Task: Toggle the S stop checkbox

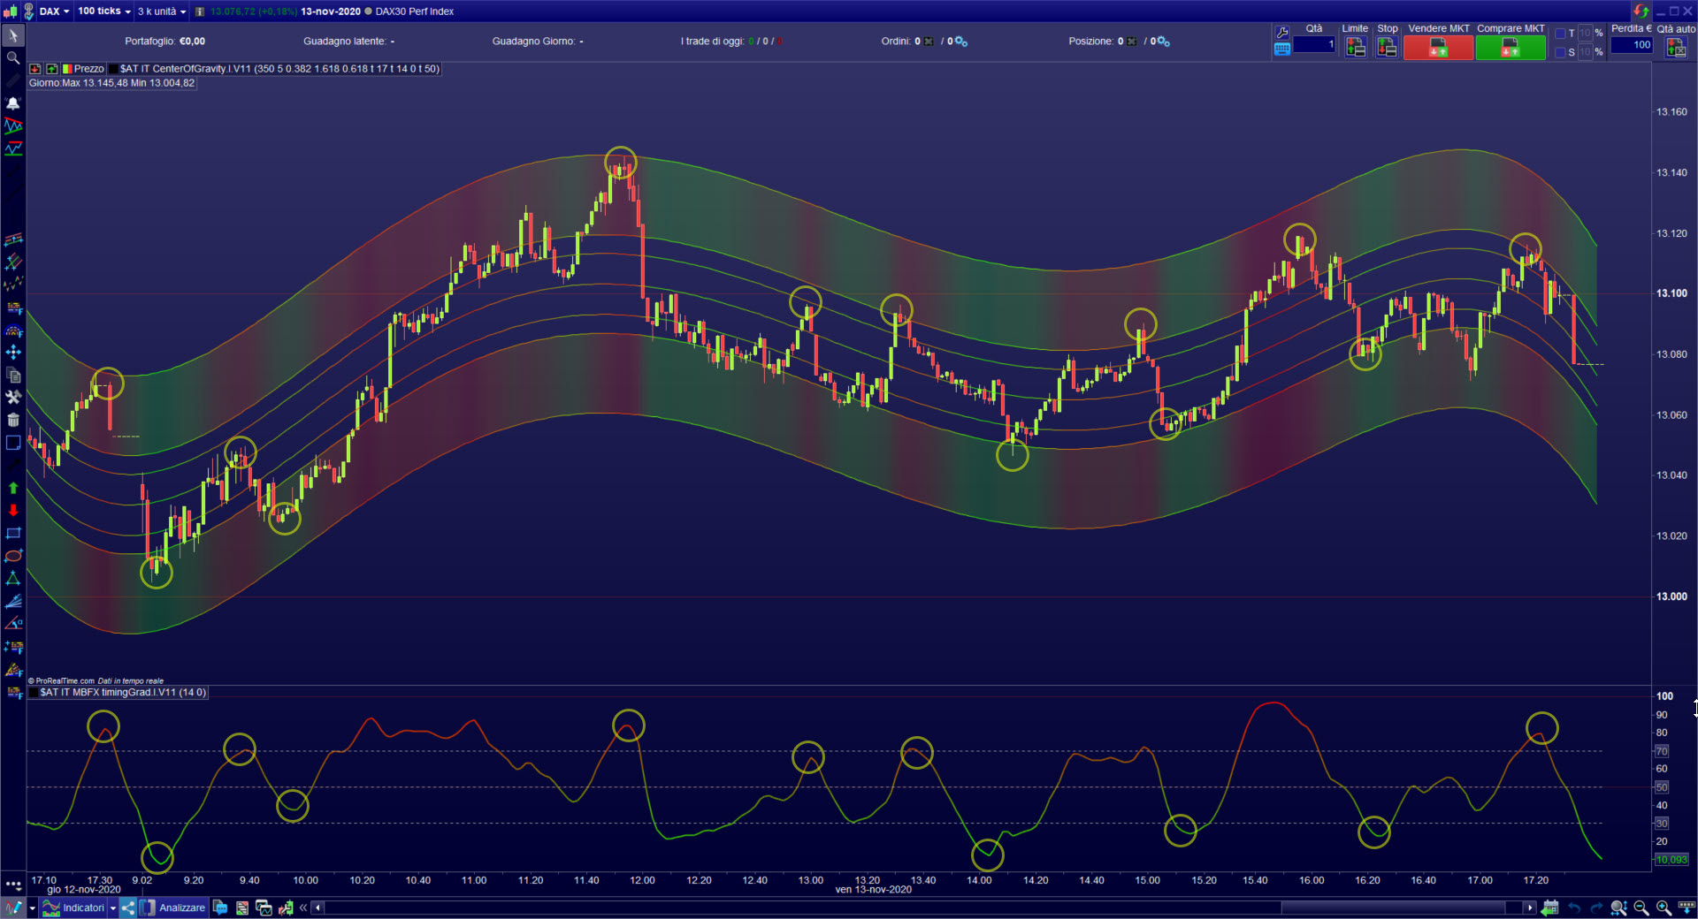Action: click(x=1560, y=52)
